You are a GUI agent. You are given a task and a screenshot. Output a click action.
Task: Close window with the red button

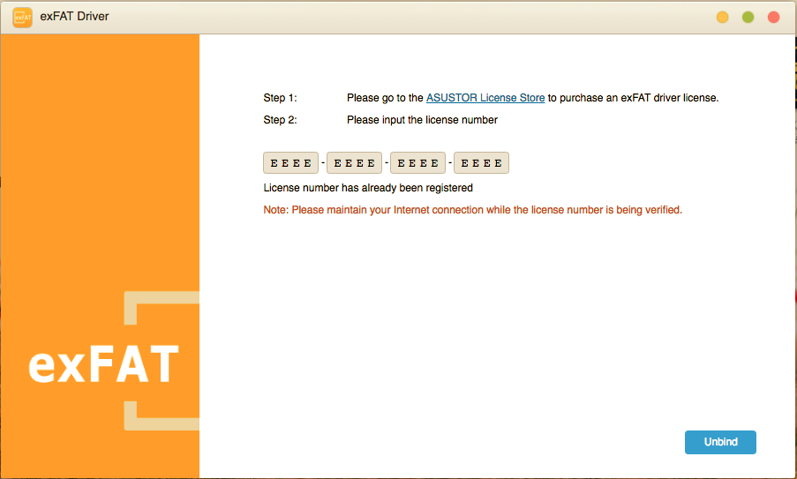(x=774, y=18)
